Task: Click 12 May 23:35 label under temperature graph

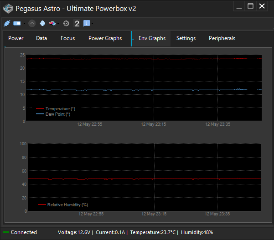Action: [218, 124]
